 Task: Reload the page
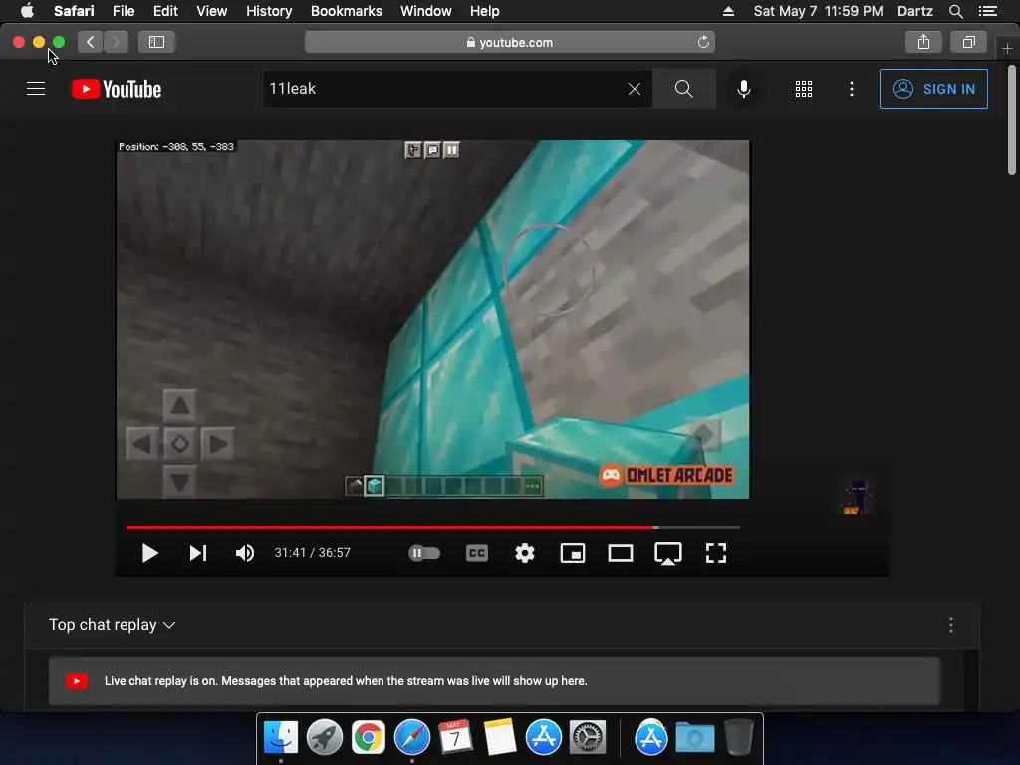tap(703, 42)
